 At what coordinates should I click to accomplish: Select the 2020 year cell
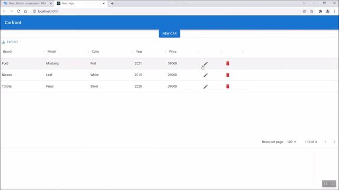[x=138, y=86]
